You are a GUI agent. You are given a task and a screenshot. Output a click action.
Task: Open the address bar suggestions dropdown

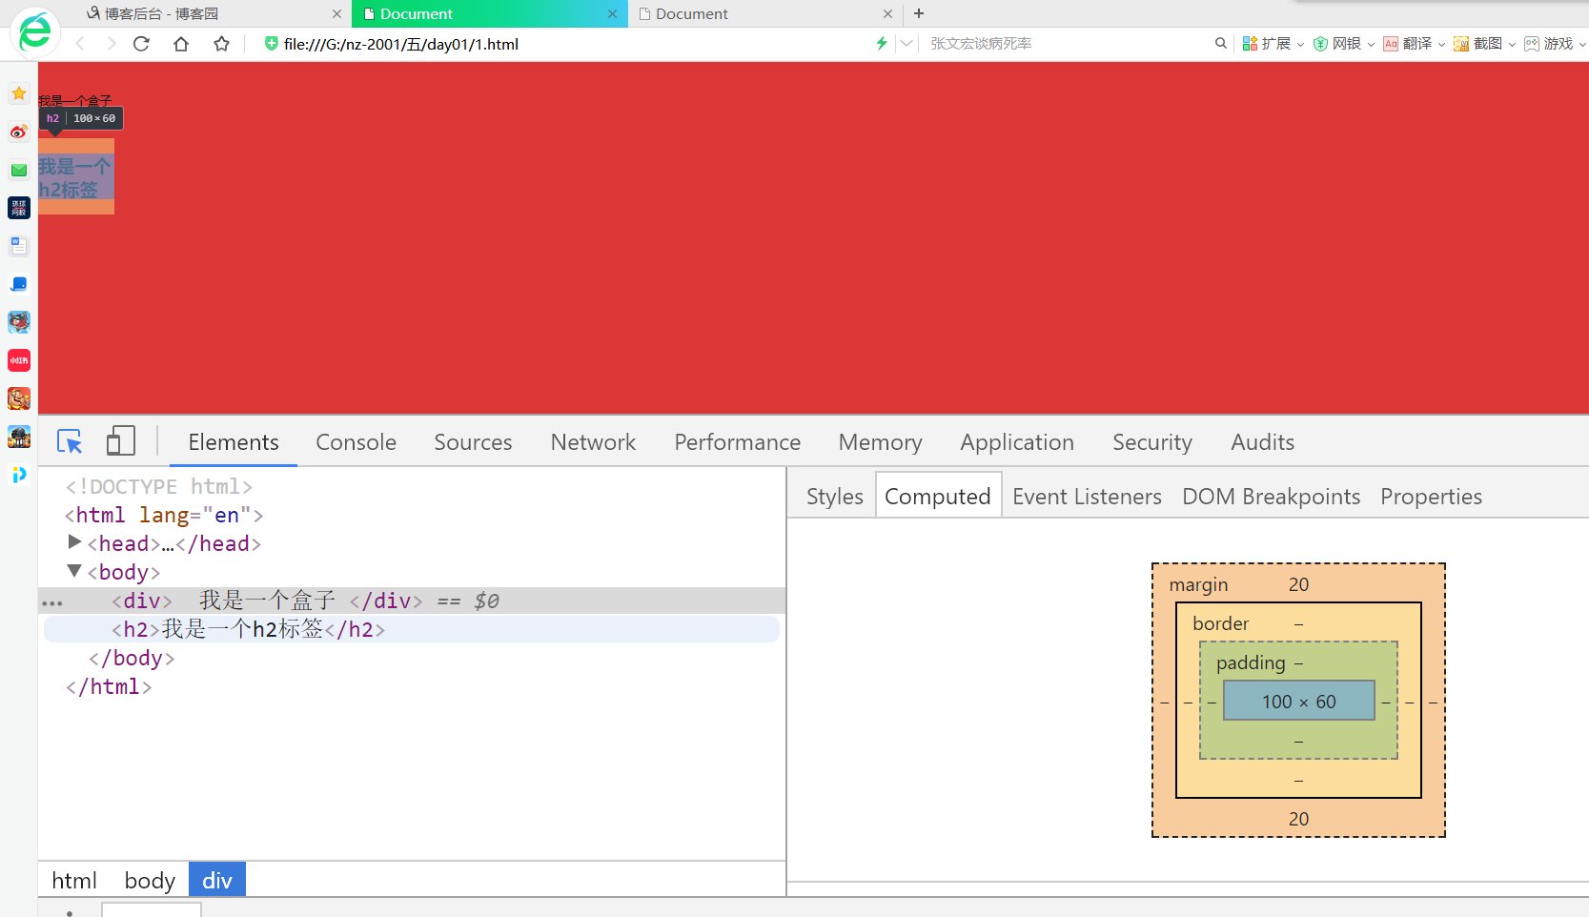pos(907,44)
